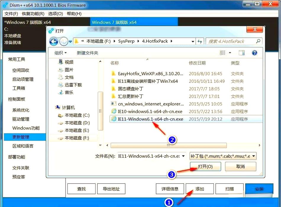Select 计算机 in the navigation pane

pos(65,107)
